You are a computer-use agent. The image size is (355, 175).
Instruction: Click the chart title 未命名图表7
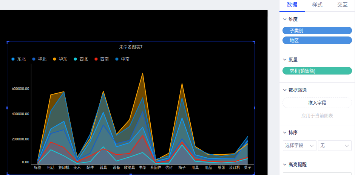click(x=131, y=47)
